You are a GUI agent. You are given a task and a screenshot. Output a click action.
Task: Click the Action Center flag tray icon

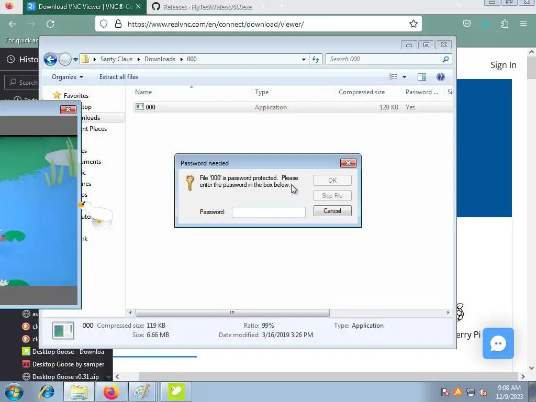[445, 393]
